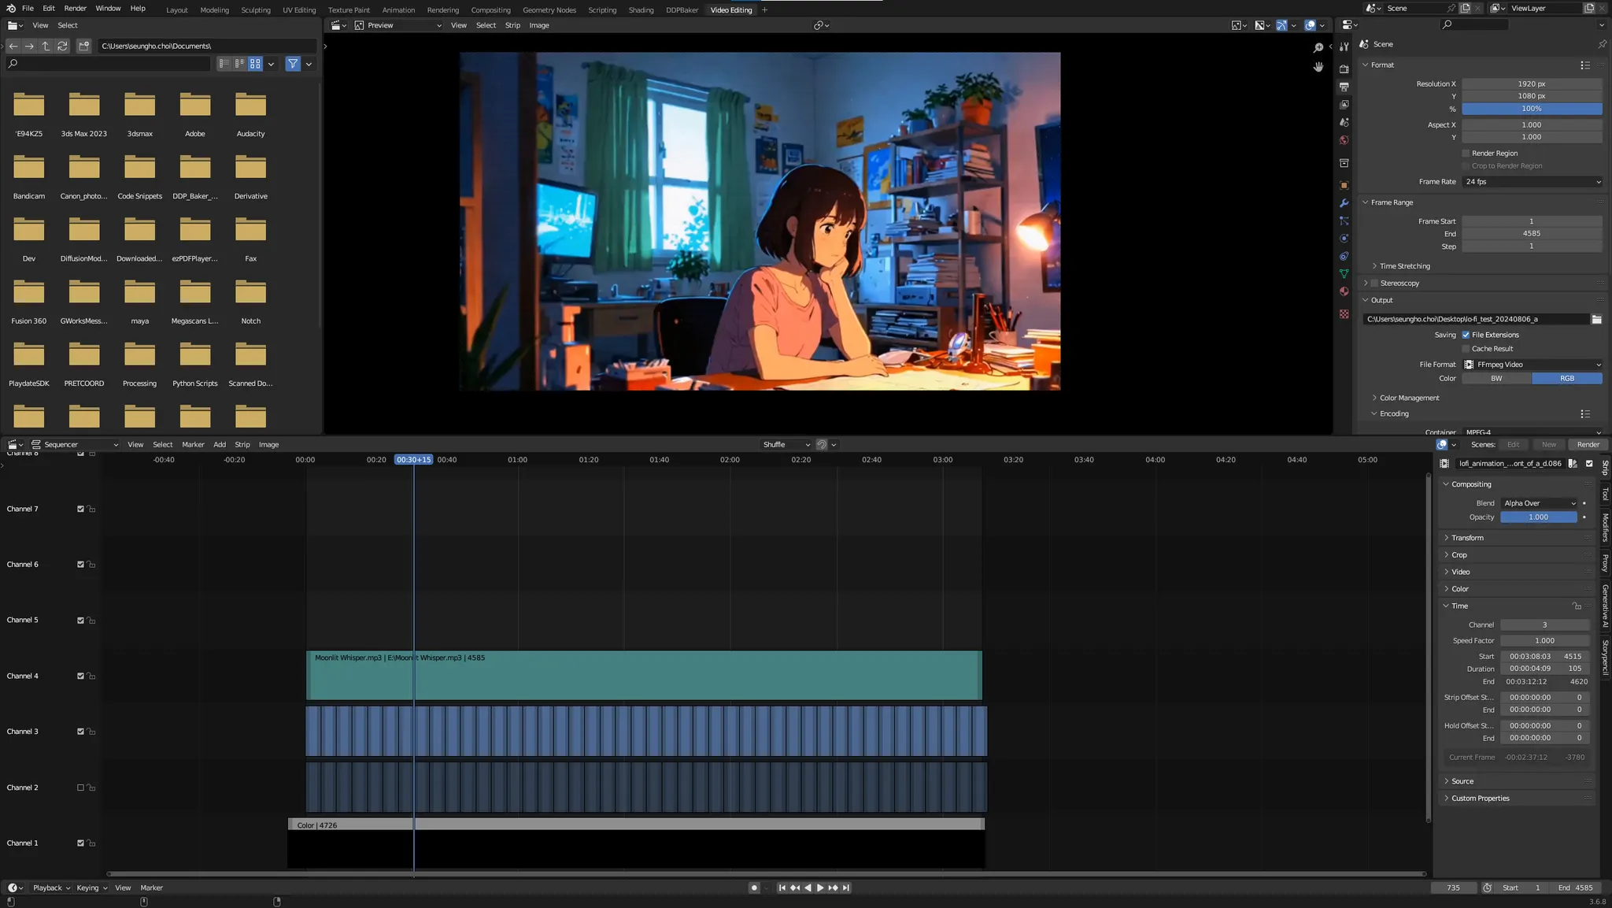Select the pan hand tool in preview
Screen dimensions: 1612x908
pos(1318,67)
